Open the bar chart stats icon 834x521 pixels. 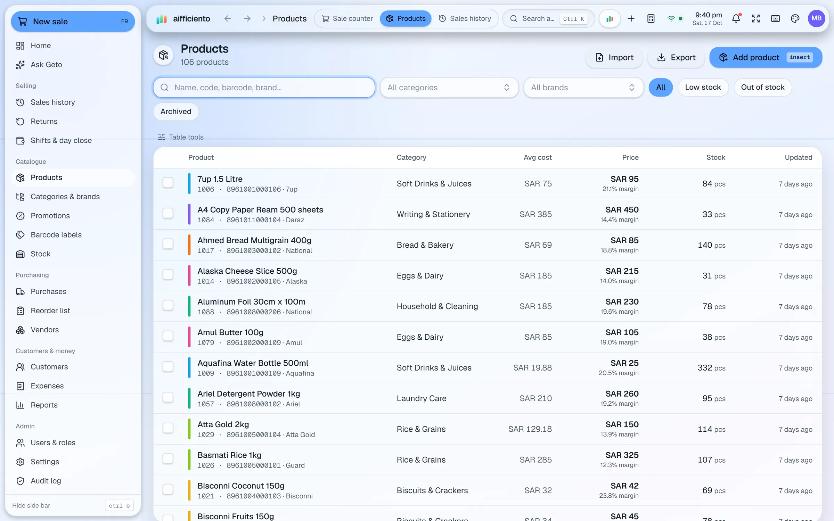pos(610,18)
